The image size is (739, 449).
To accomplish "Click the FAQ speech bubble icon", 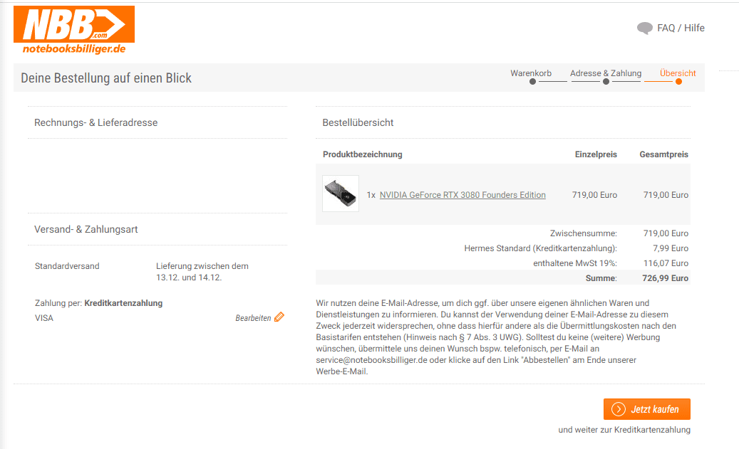I will 644,28.
